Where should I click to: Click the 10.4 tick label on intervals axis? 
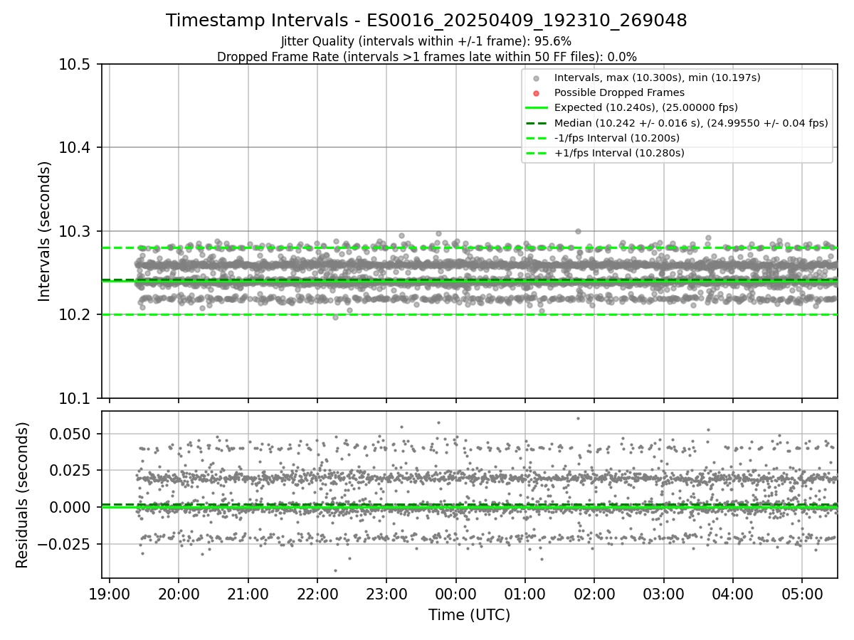tap(76, 148)
